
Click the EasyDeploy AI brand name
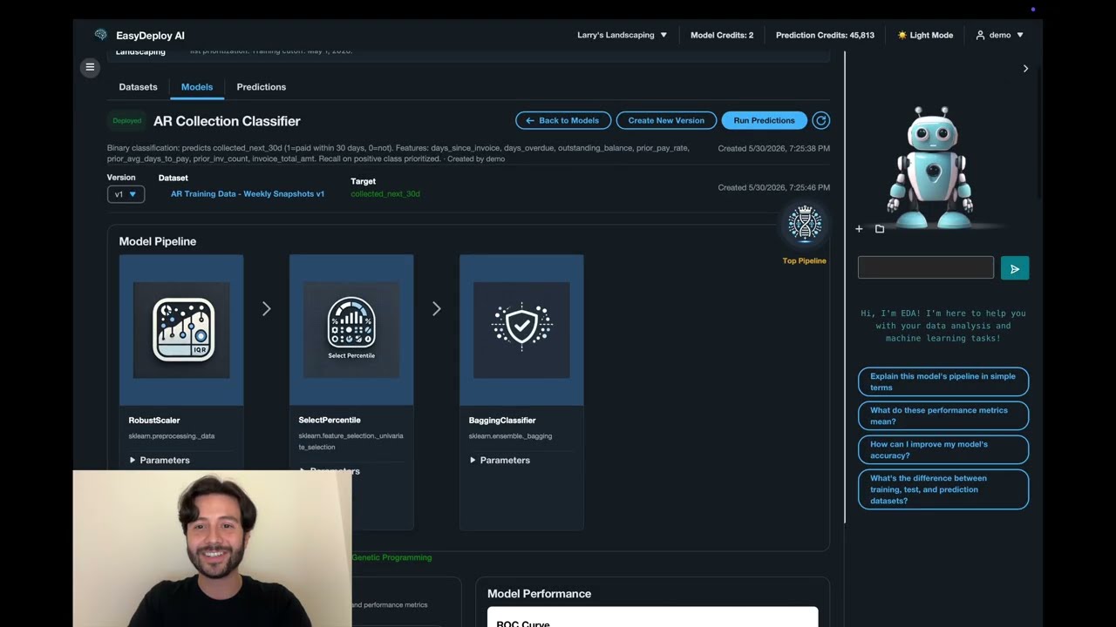[x=150, y=36]
